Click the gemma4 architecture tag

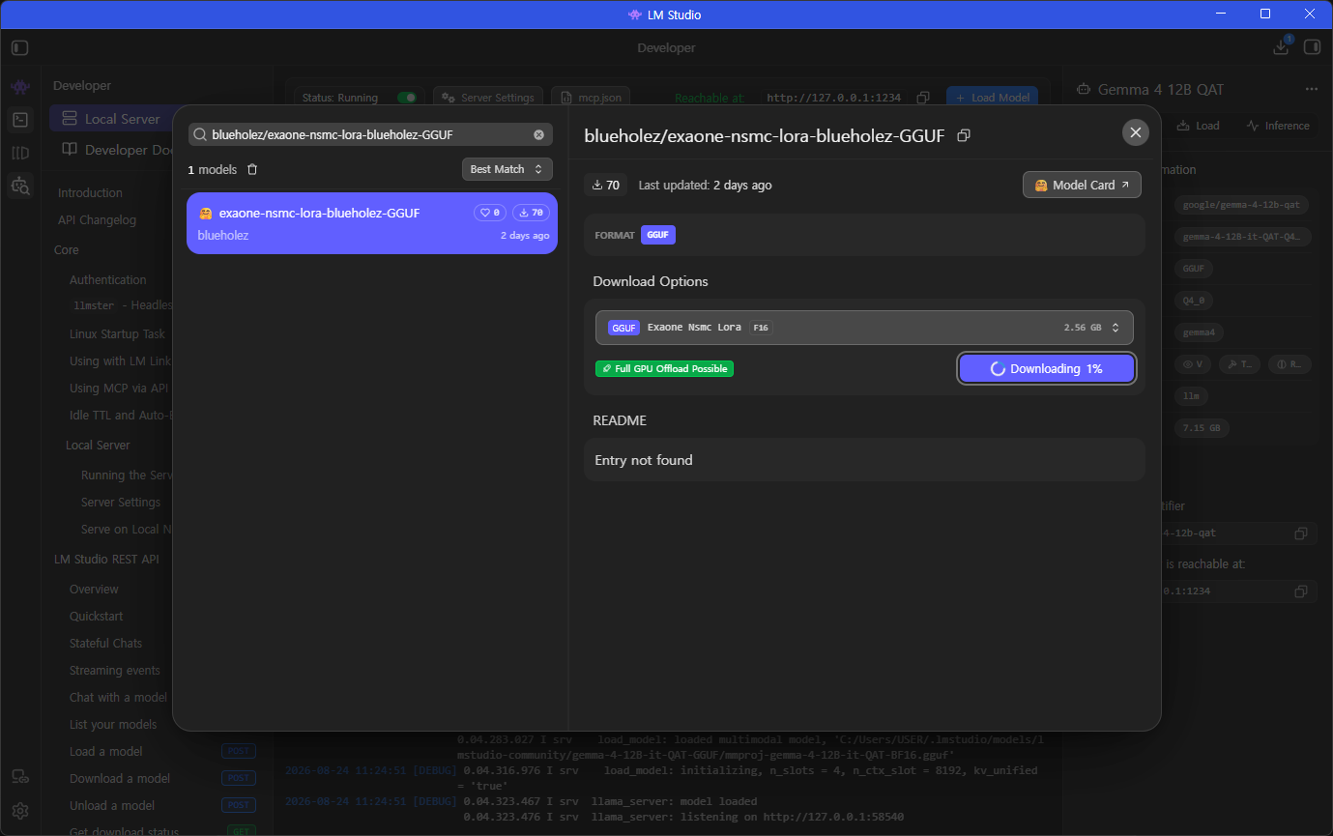point(1200,332)
